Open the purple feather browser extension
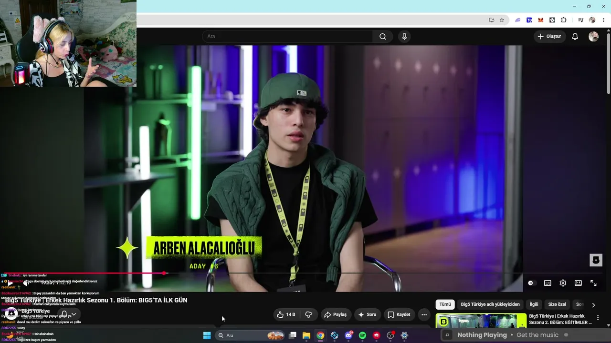Image resolution: width=611 pixels, height=343 pixels. [518, 20]
